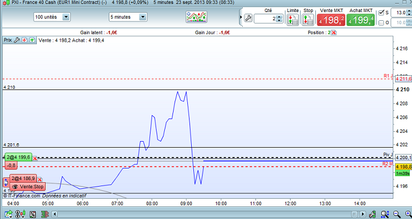
Task: Increase the Qté quantity stepper
Action: [279, 17]
